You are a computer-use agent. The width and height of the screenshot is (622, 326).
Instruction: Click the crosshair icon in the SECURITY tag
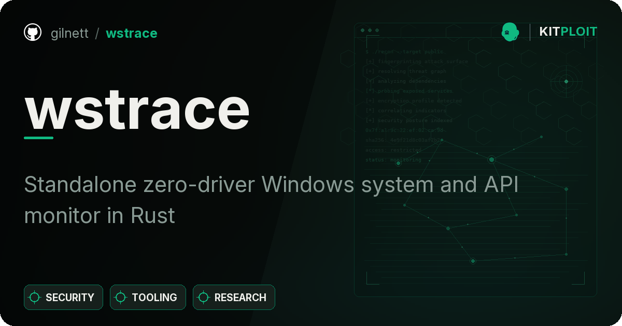(x=35, y=298)
